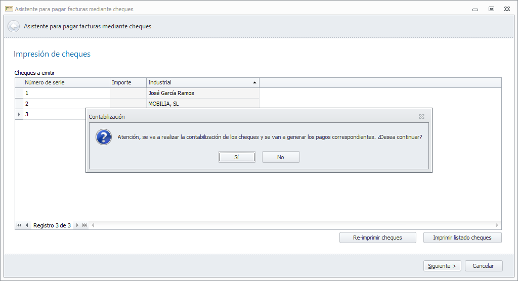Confirm with the Sí button
This screenshot has height=281, width=518.
point(237,157)
